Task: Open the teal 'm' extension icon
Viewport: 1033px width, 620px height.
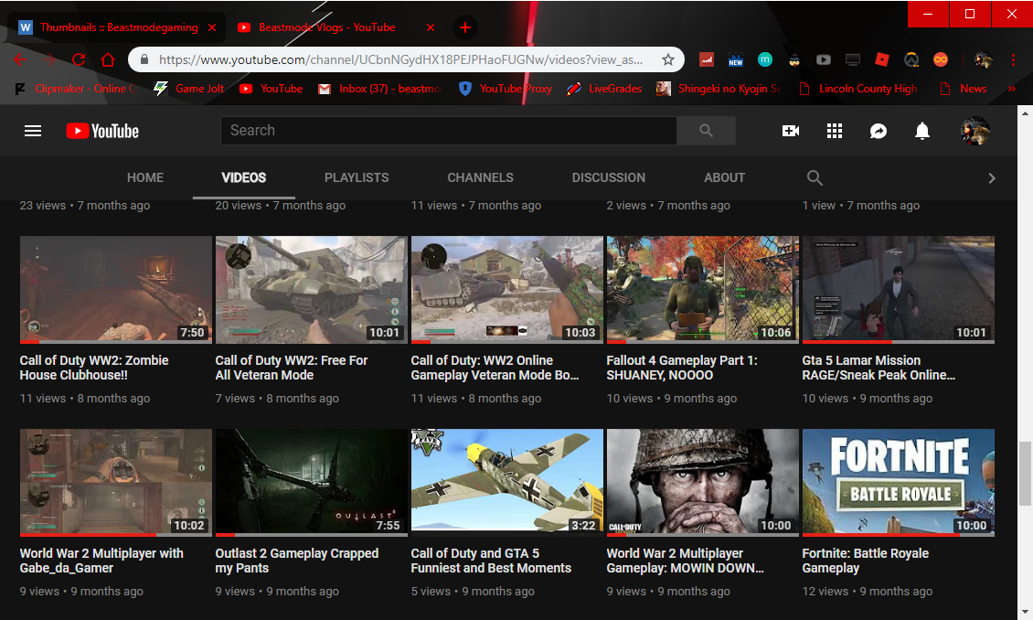Action: [x=765, y=60]
